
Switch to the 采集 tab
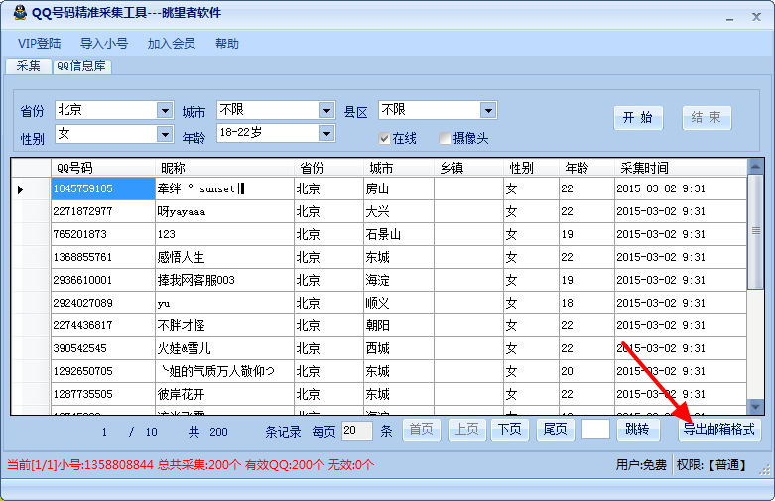[28, 65]
